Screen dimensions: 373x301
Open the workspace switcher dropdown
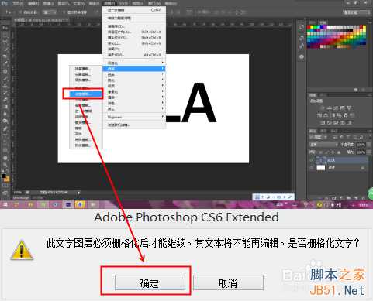coord(357,12)
